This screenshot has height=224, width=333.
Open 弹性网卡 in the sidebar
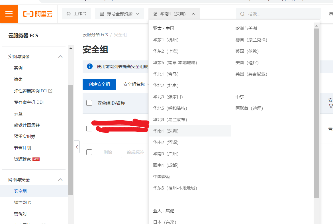23,203
